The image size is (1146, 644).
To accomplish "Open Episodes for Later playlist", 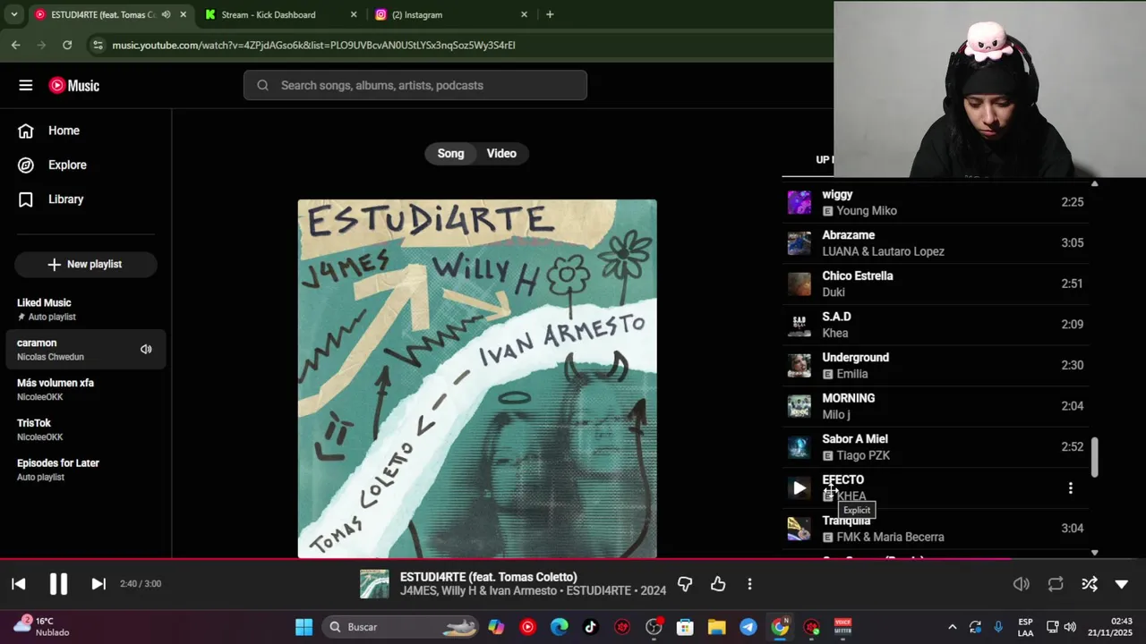I will [x=85, y=470].
